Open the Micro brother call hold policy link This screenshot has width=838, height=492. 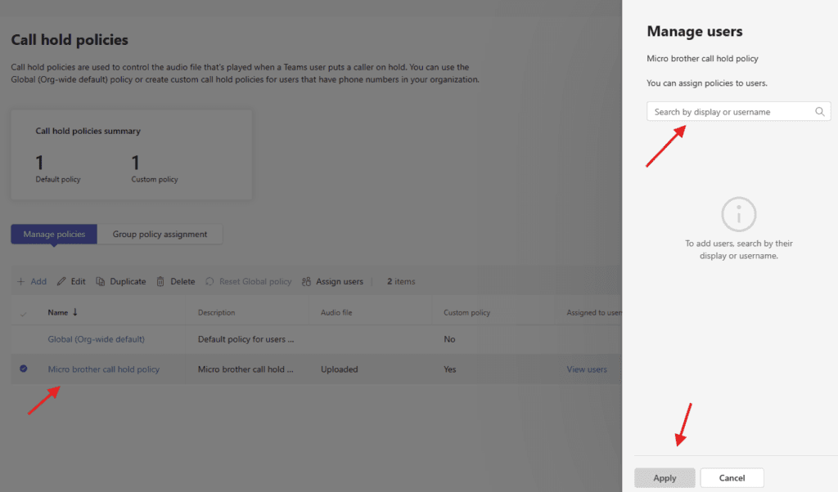click(104, 369)
